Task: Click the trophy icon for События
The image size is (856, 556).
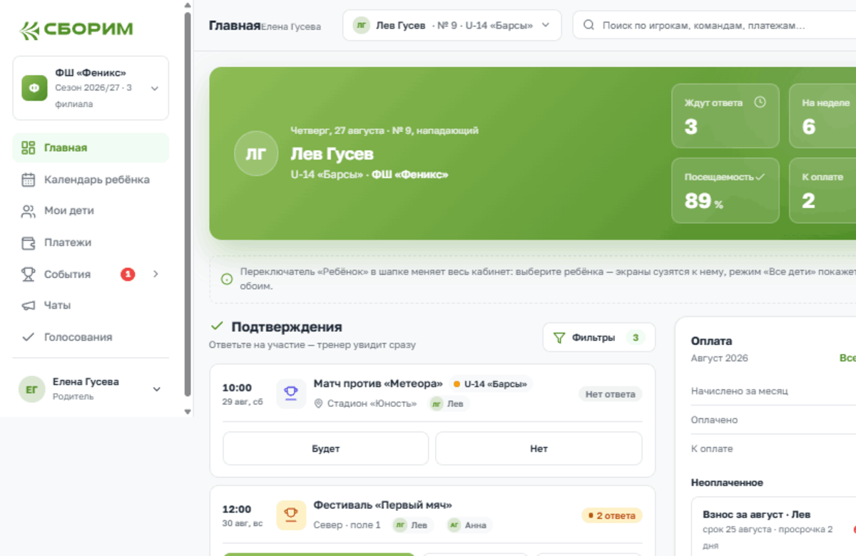Action: tap(28, 274)
